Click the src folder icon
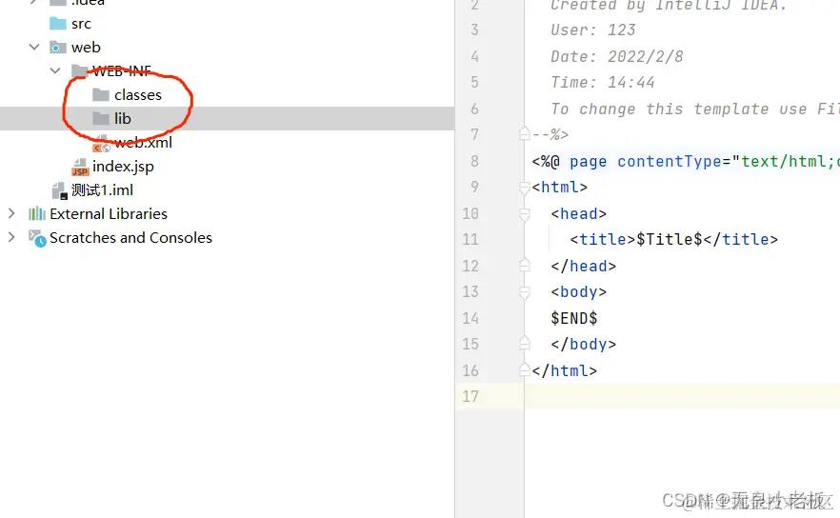 point(58,24)
